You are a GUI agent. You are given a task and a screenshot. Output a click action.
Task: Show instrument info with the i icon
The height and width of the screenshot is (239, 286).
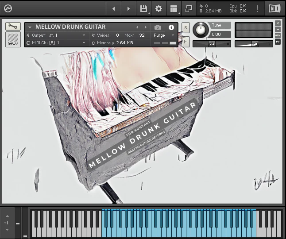(171, 27)
